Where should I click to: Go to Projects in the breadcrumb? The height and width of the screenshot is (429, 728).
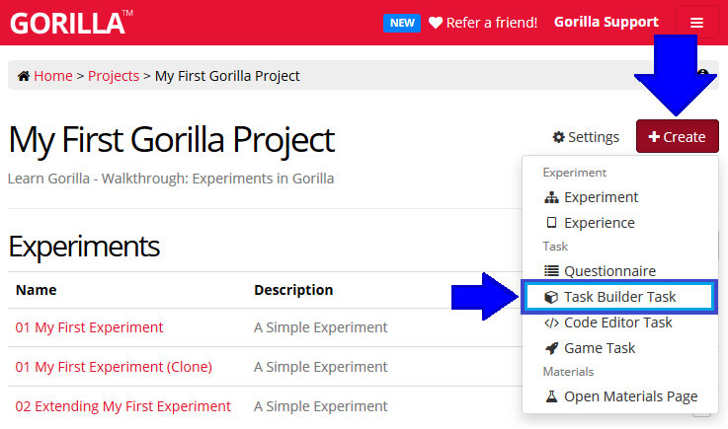click(114, 76)
